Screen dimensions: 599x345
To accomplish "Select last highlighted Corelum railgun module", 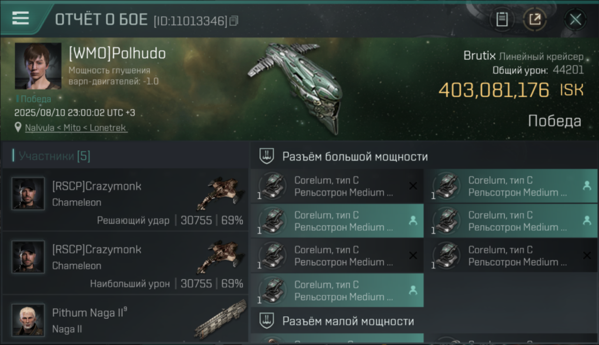I will (337, 290).
